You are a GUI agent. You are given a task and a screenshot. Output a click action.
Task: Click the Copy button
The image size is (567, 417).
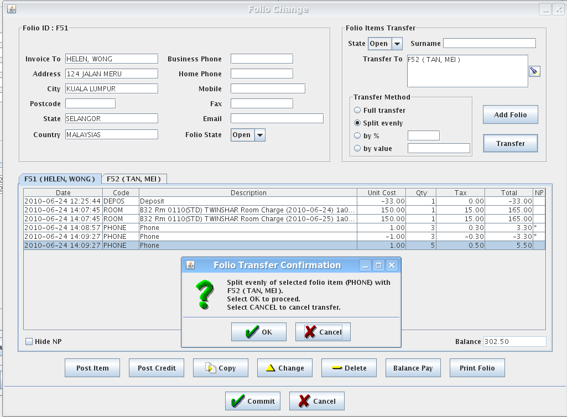[221, 368]
